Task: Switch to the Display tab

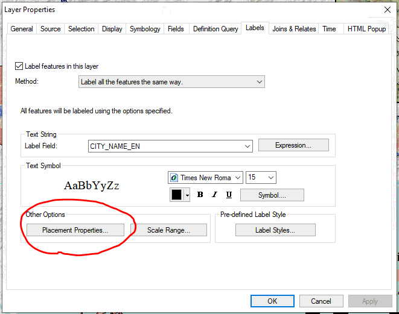Action: click(x=112, y=29)
